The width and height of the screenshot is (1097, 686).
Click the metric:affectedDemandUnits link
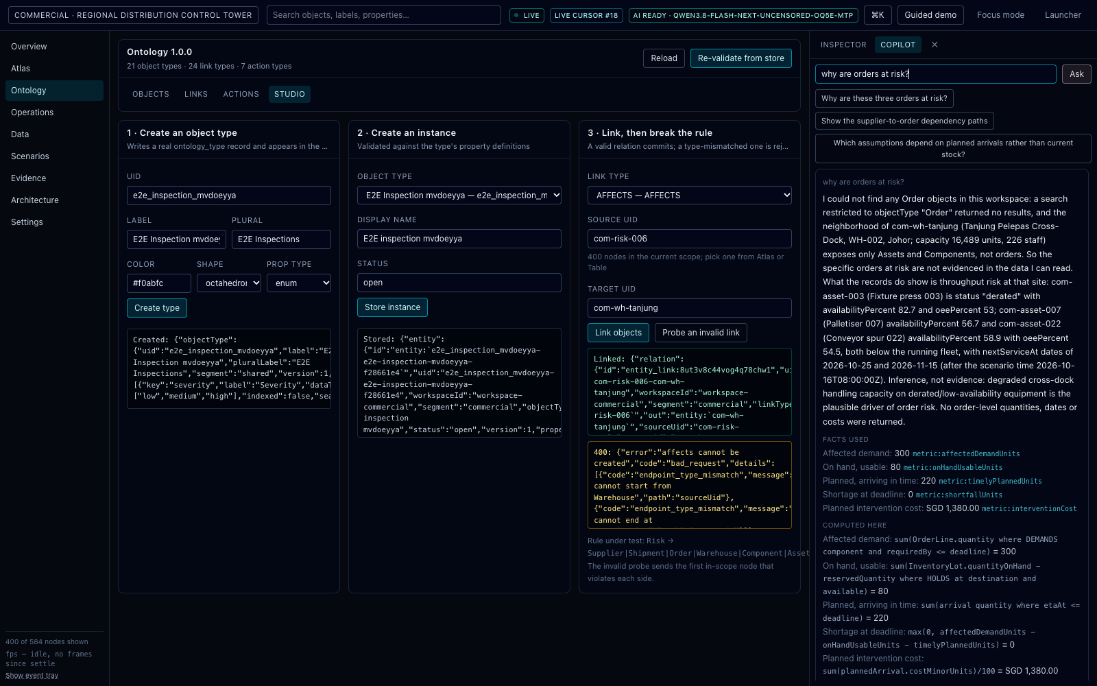966,454
